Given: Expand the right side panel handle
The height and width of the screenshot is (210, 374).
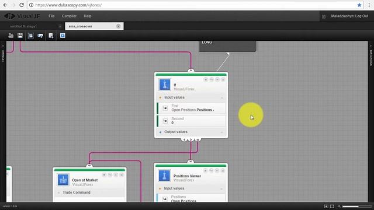Looking at the screenshot, I should [x=371, y=55].
